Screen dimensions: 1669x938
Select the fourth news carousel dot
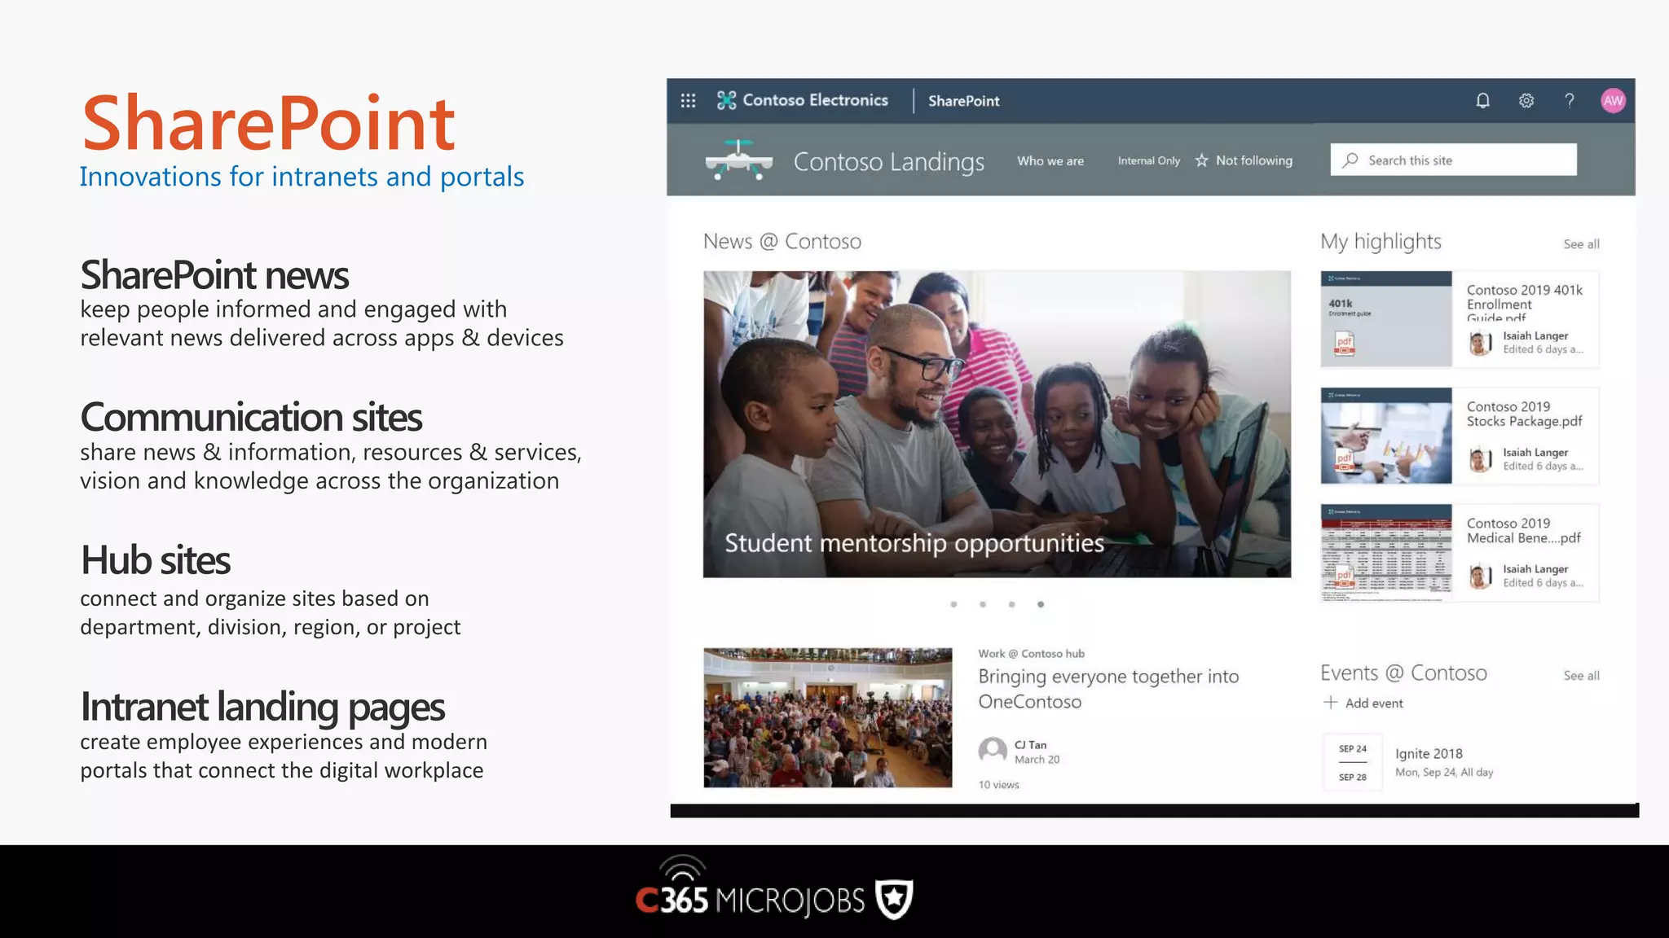tap(1041, 604)
